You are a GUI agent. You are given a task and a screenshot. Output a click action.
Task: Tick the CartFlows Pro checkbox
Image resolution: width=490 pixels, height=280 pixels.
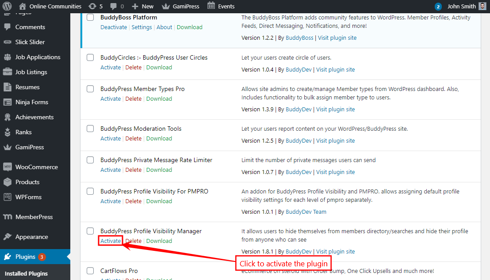tap(90, 271)
